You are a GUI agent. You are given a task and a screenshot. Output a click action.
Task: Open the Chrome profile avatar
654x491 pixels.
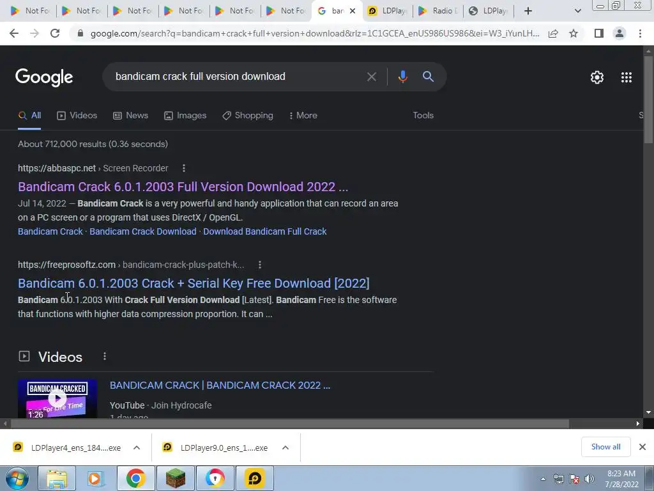(620, 33)
